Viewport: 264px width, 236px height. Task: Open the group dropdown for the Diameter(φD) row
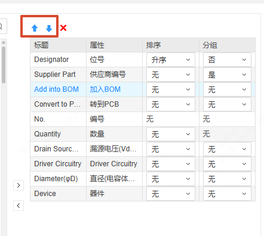coord(227,179)
